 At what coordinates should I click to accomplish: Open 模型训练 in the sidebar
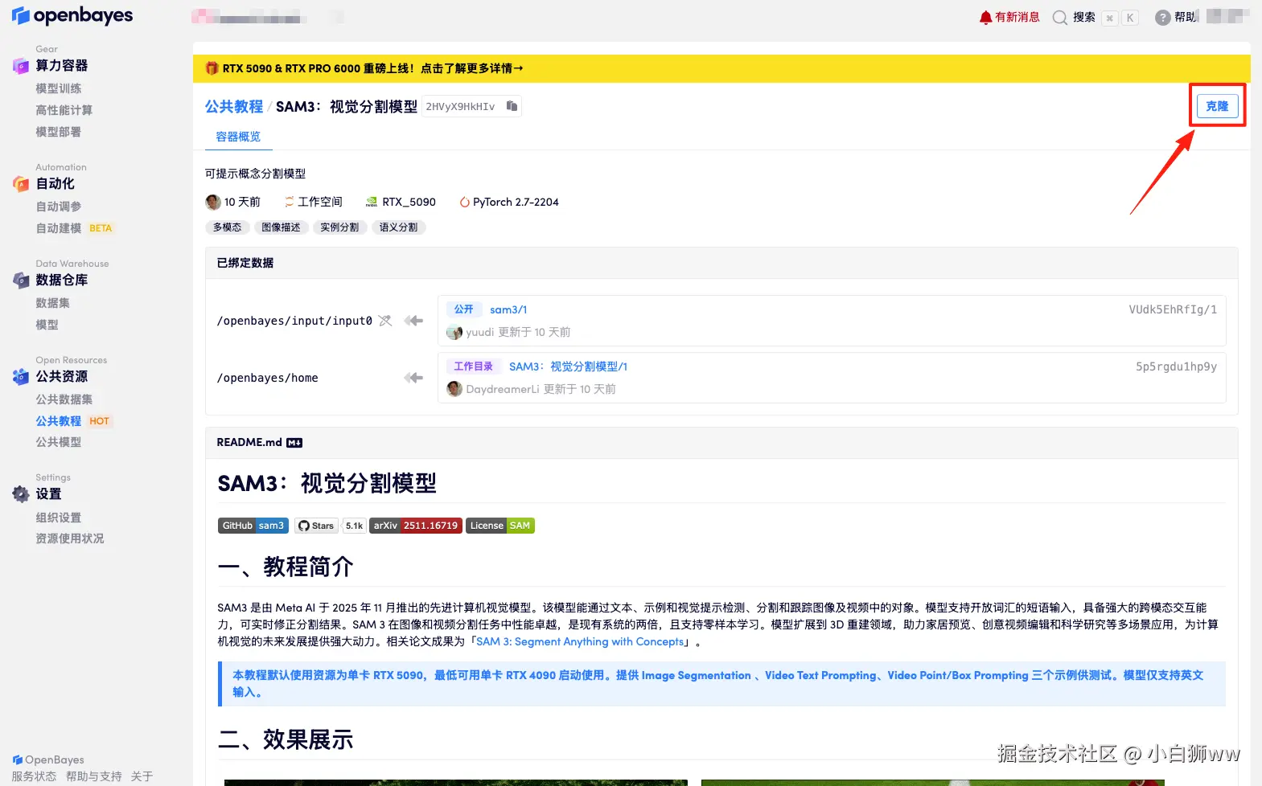[x=59, y=88]
